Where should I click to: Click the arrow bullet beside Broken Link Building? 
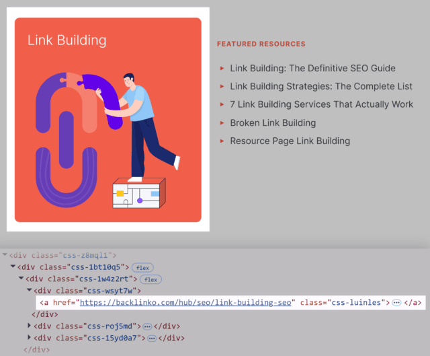pyautogui.click(x=222, y=123)
